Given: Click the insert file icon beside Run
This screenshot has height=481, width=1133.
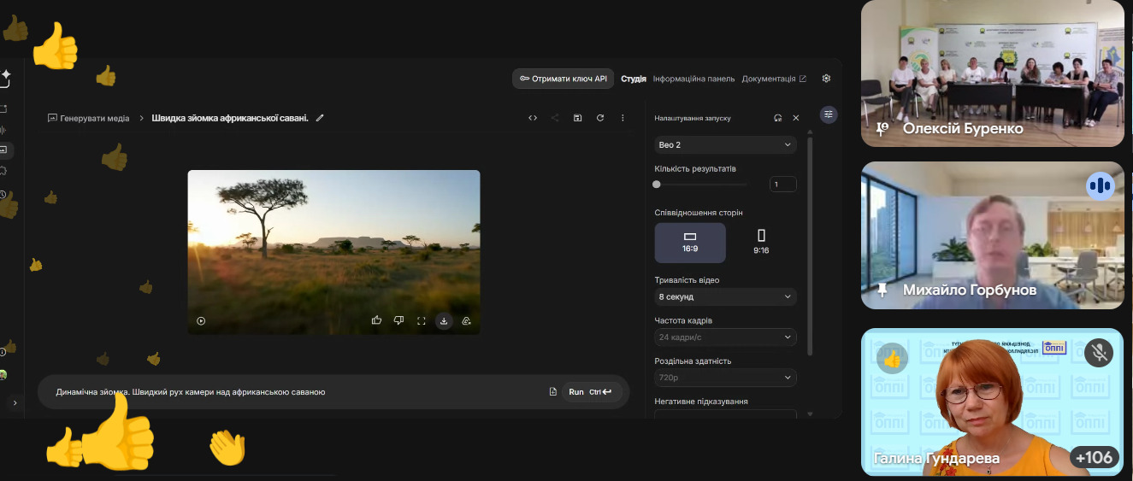Looking at the screenshot, I should [552, 392].
